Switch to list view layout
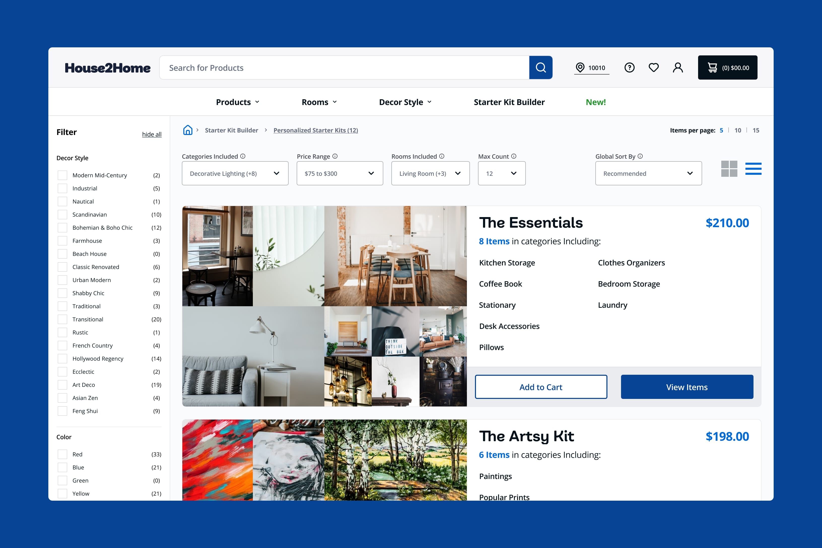822x548 pixels. [753, 169]
